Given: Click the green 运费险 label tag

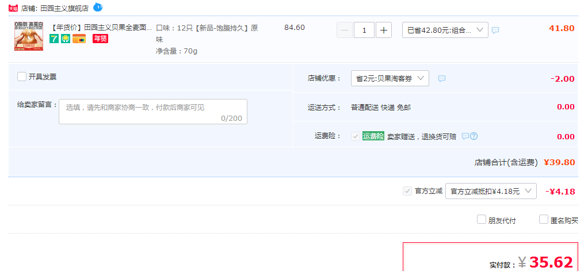Looking at the screenshot, I should coord(373,136).
